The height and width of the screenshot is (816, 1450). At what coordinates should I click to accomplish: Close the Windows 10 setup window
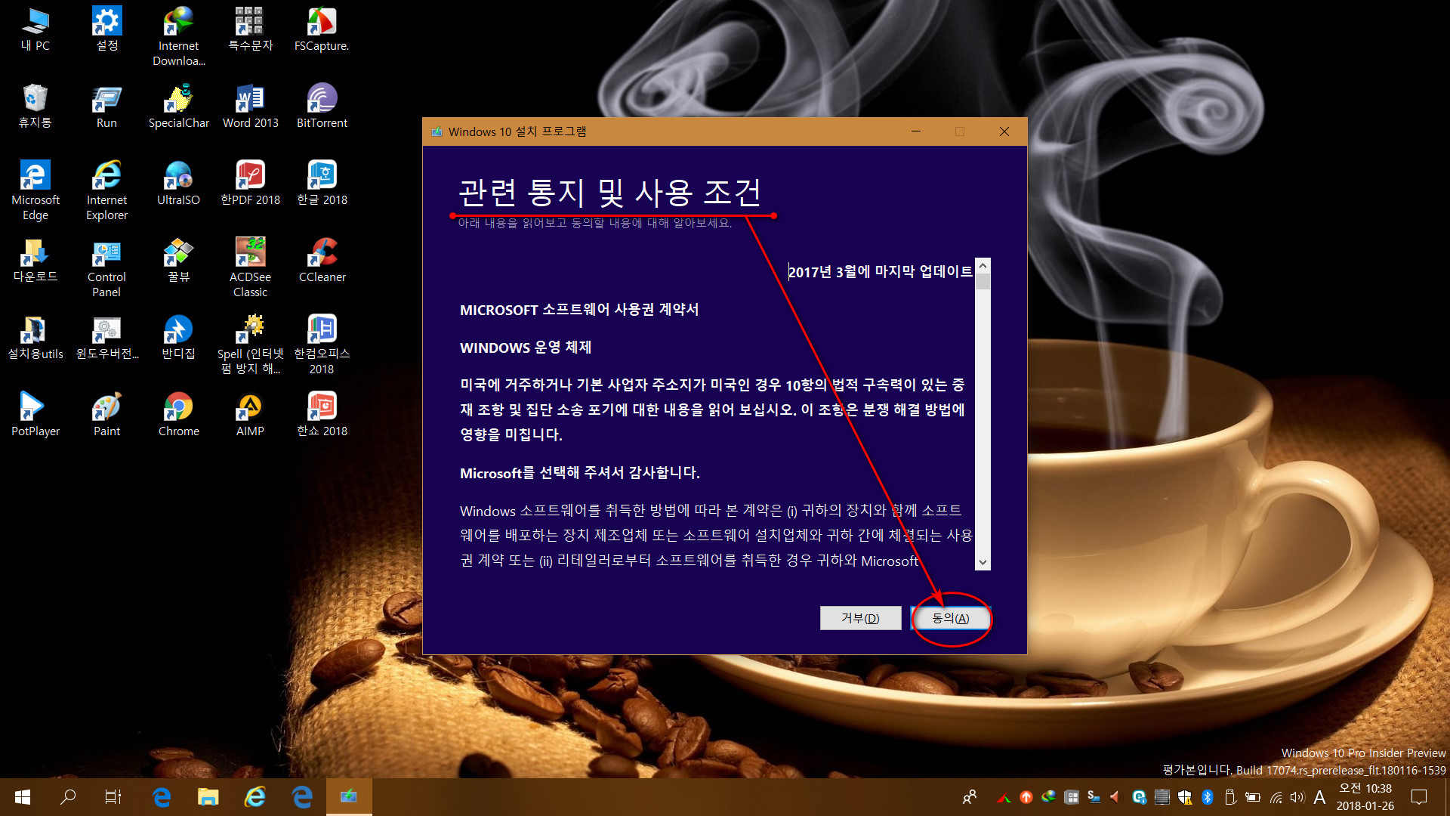pos(1004,131)
